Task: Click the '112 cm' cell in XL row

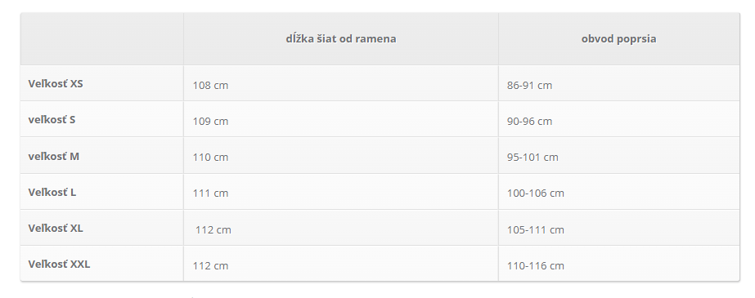Action: pyautogui.click(x=213, y=230)
